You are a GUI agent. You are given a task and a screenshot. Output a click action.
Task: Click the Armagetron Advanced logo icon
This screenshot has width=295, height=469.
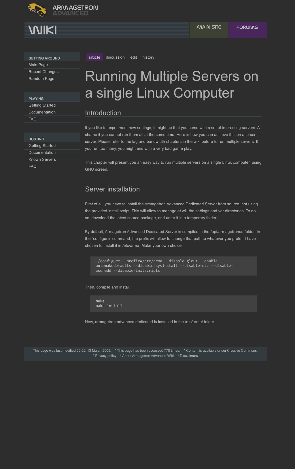pos(37,10)
